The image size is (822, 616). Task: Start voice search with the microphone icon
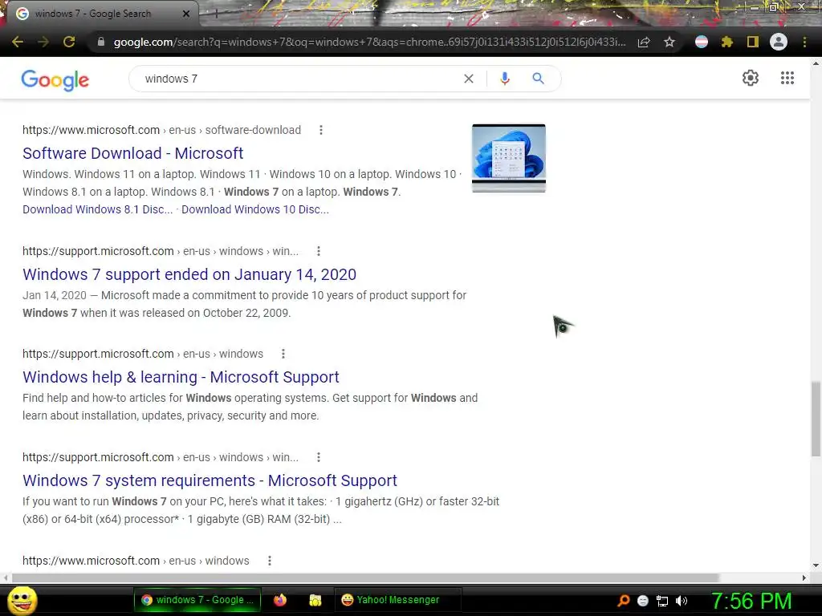[x=505, y=79]
